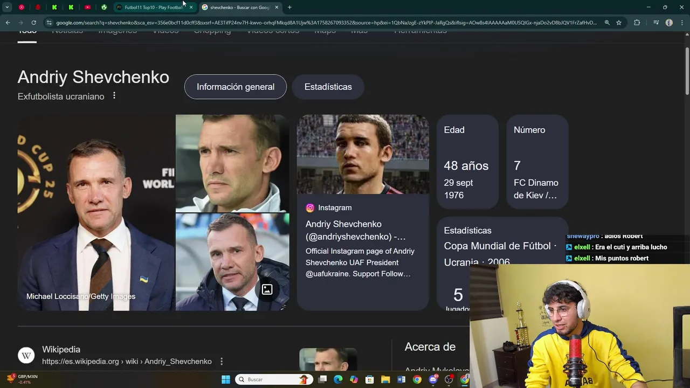The height and width of the screenshot is (388, 690).
Task: Open the Chrome three-dot menu
Action: [x=682, y=23]
